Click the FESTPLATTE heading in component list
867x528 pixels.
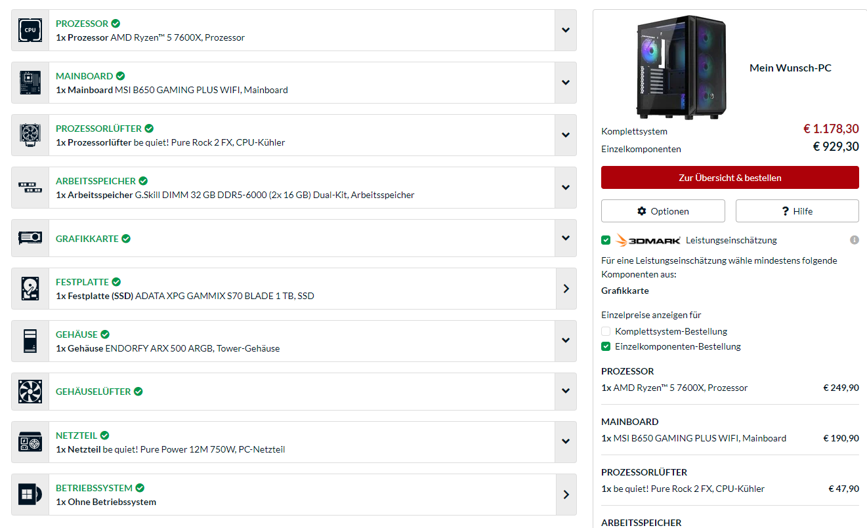[x=82, y=282]
